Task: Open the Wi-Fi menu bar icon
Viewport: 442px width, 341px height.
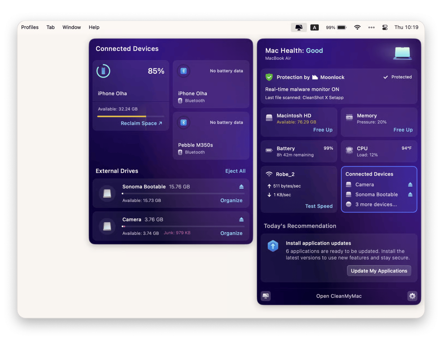Action: pos(357,27)
